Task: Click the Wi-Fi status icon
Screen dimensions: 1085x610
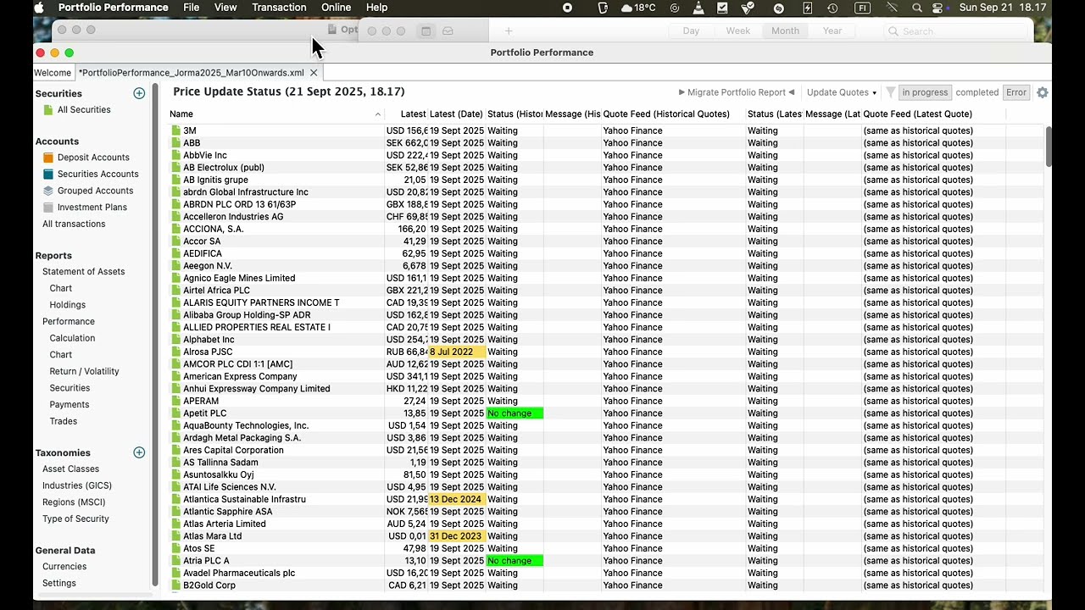Action: point(892,8)
